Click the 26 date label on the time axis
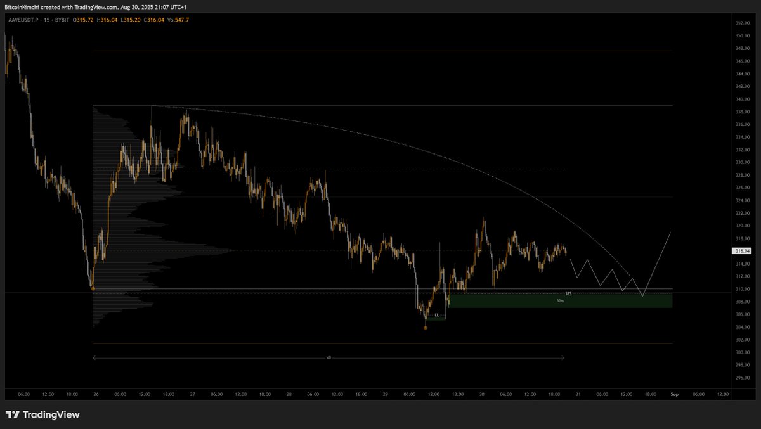 [x=95, y=394]
